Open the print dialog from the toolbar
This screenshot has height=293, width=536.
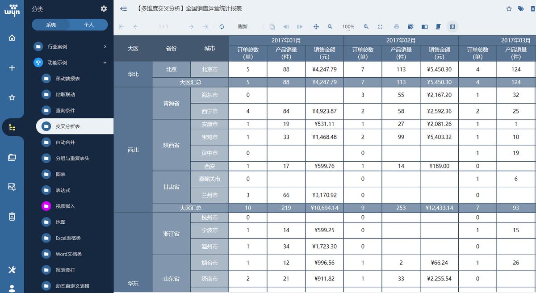click(396, 27)
